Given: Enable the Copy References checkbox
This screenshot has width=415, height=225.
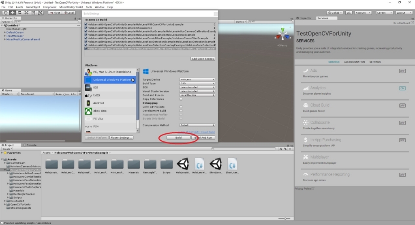Looking at the screenshot, I should click(x=181, y=99).
